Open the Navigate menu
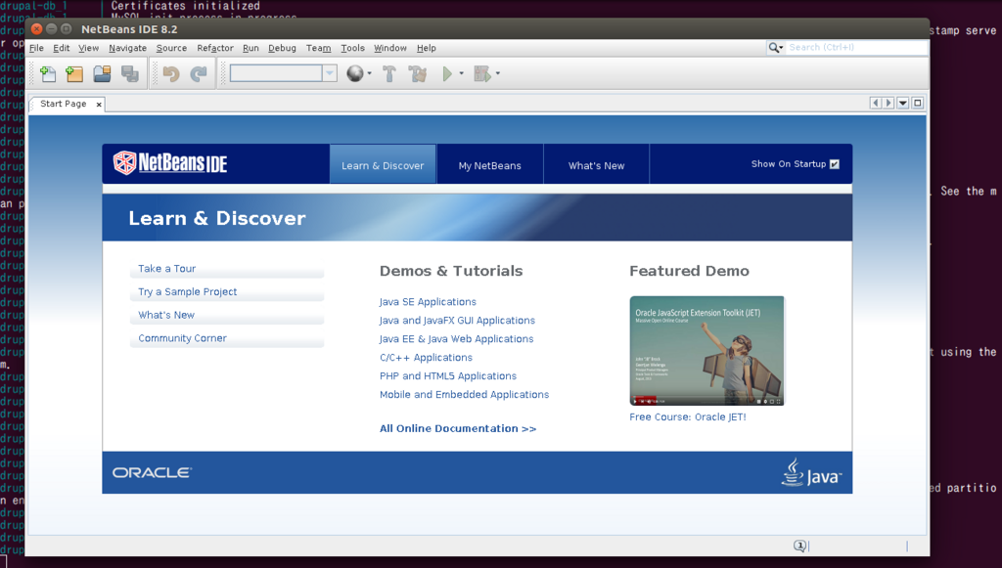This screenshot has height=568, width=1002. pos(128,48)
